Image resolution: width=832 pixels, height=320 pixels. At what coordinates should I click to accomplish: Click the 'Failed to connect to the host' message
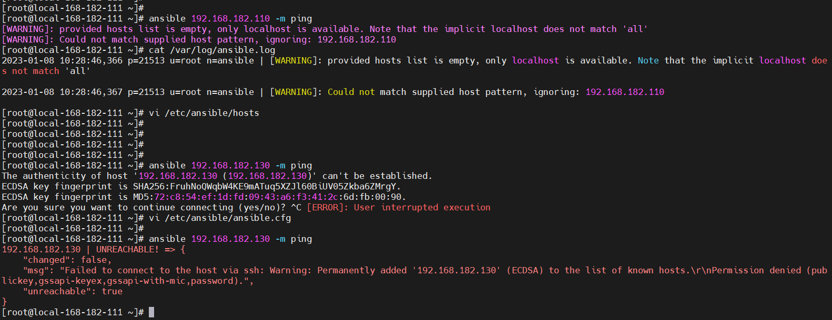click(141, 270)
